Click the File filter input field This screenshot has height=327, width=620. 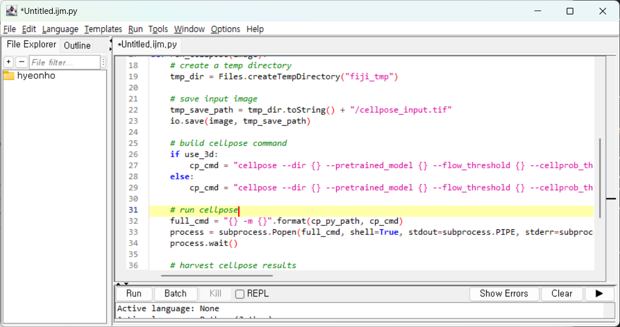64,62
